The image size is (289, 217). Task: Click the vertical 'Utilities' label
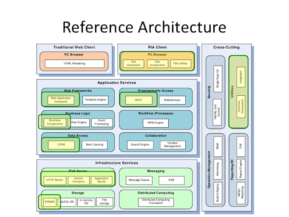click(232, 92)
